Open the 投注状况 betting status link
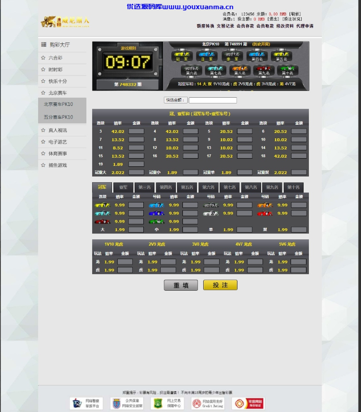The width and height of the screenshot is (361, 412). [x=292, y=19]
